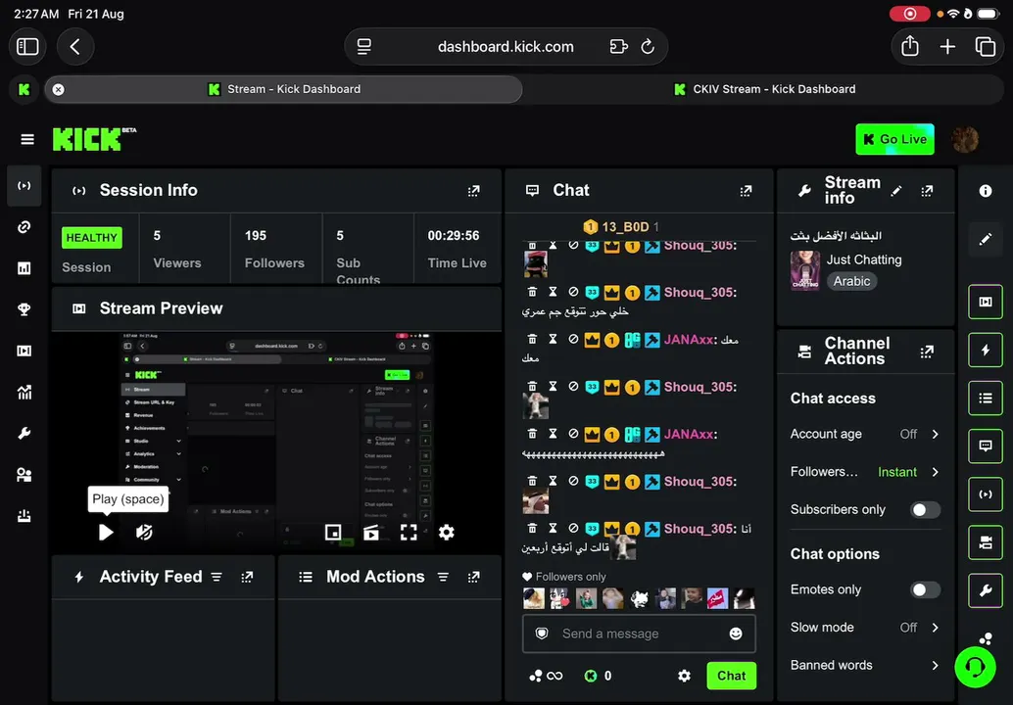Go back with Safari back arrow

[74, 46]
